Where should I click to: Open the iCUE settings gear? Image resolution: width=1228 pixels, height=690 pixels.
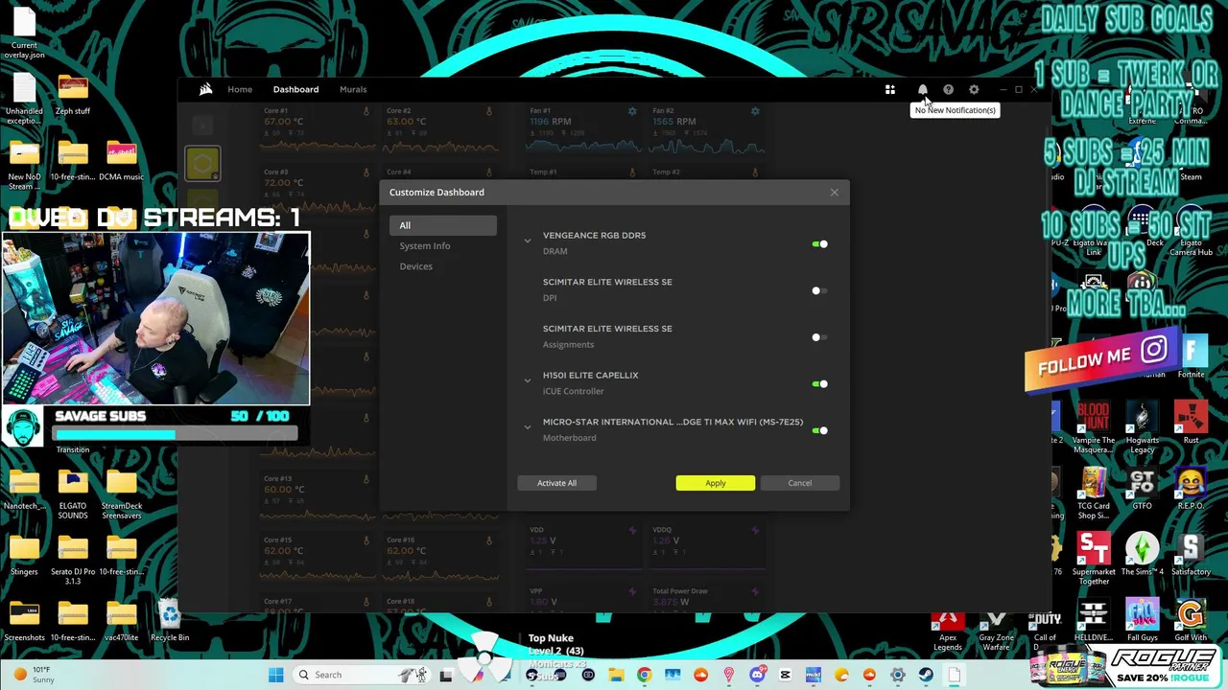(x=974, y=90)
